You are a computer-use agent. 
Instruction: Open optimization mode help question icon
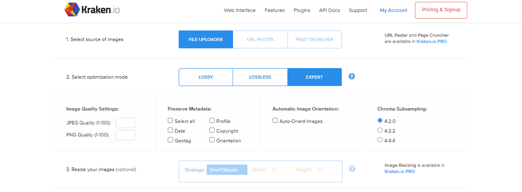click(x=352, y=76)
